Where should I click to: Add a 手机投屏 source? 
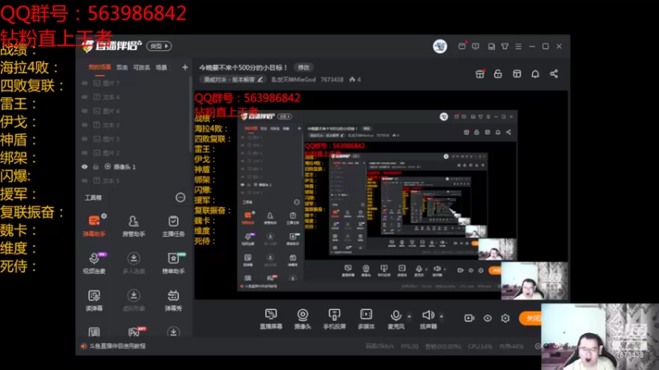pyautogui.click(x=334, y=319)
